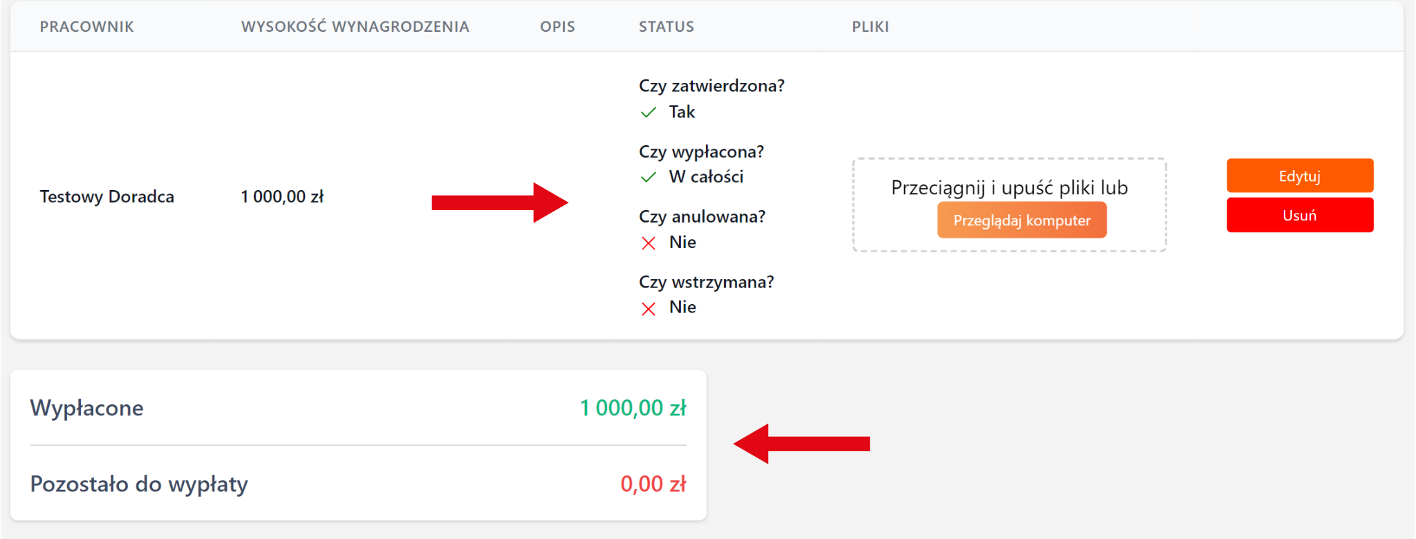Click the red X under Czy wstrzymana?
This screenshot has width=1416, height=539.
tap(649, 309)
